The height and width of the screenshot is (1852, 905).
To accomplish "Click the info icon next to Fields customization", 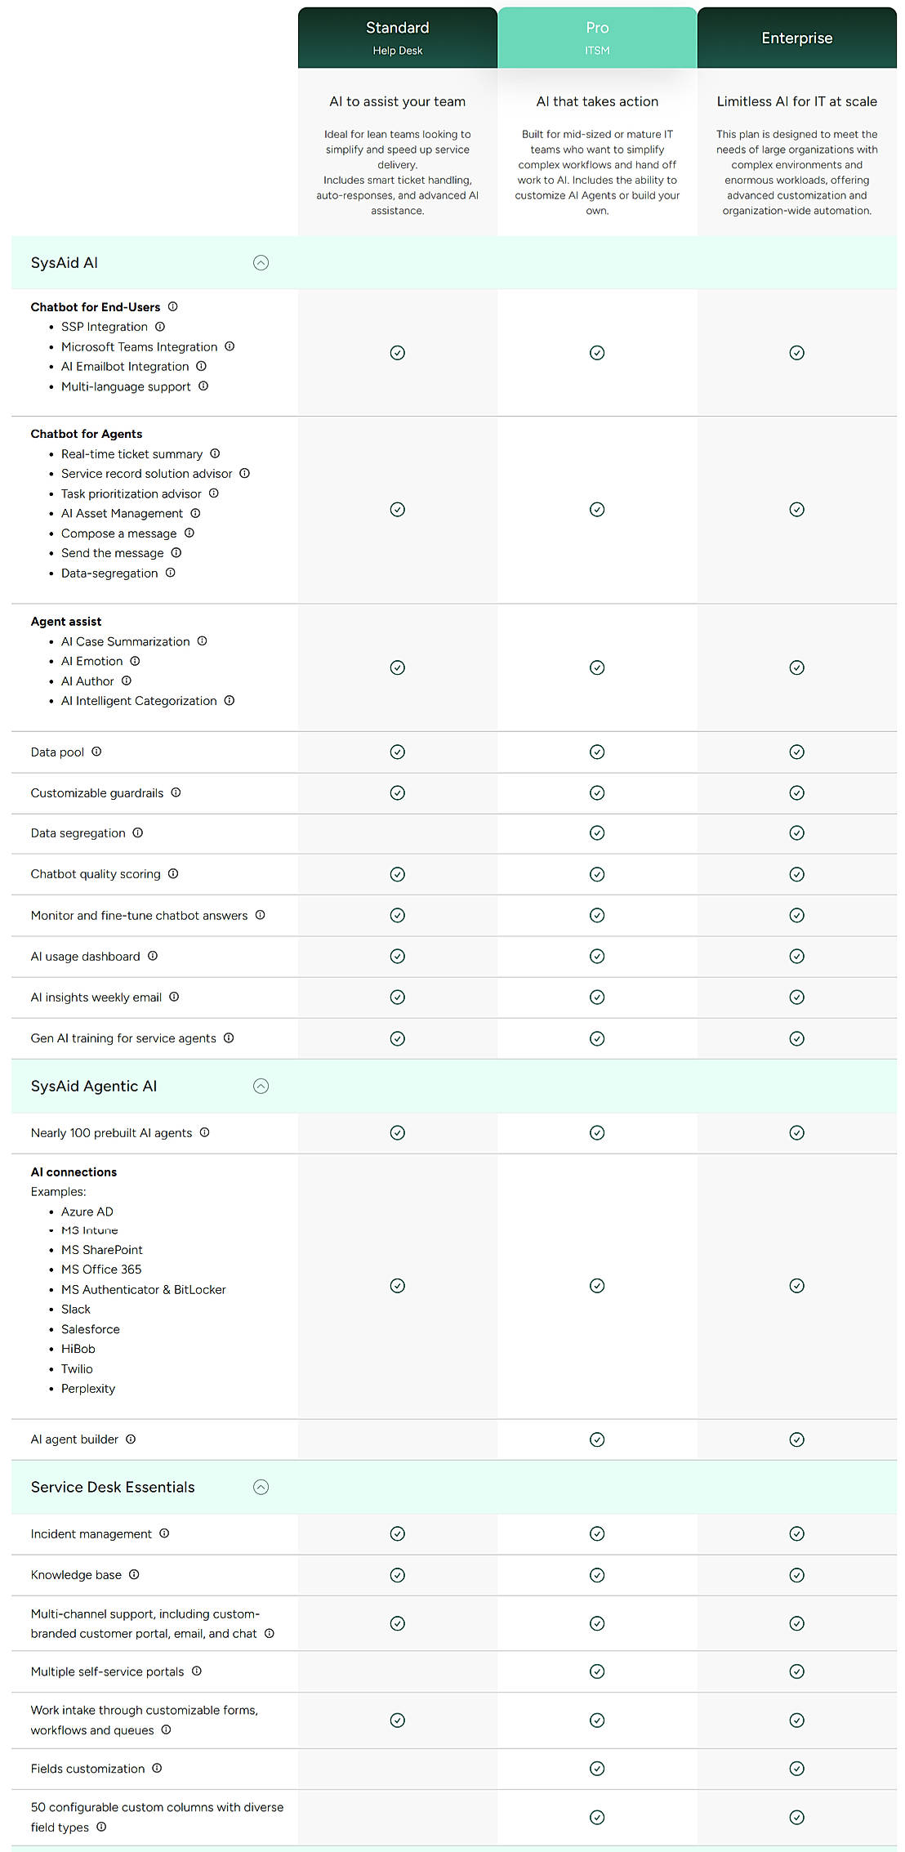I will click(156, 1769).
